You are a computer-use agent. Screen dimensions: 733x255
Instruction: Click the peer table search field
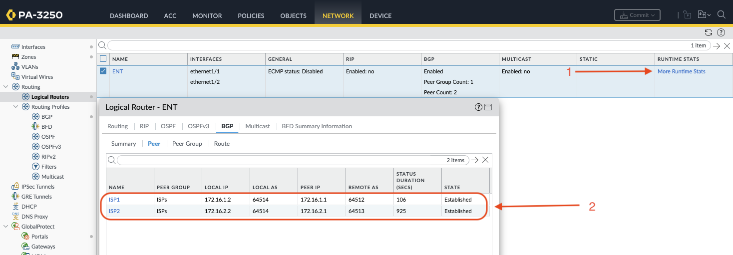tap(280, 160)
